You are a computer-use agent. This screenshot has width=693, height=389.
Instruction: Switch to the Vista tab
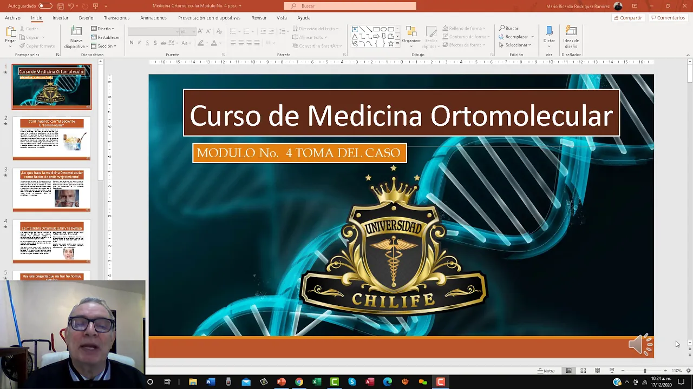[282, 18]
